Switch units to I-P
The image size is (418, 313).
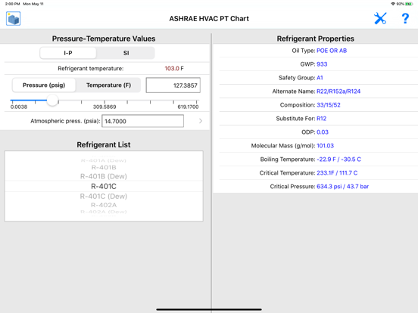tap(68, 53)
